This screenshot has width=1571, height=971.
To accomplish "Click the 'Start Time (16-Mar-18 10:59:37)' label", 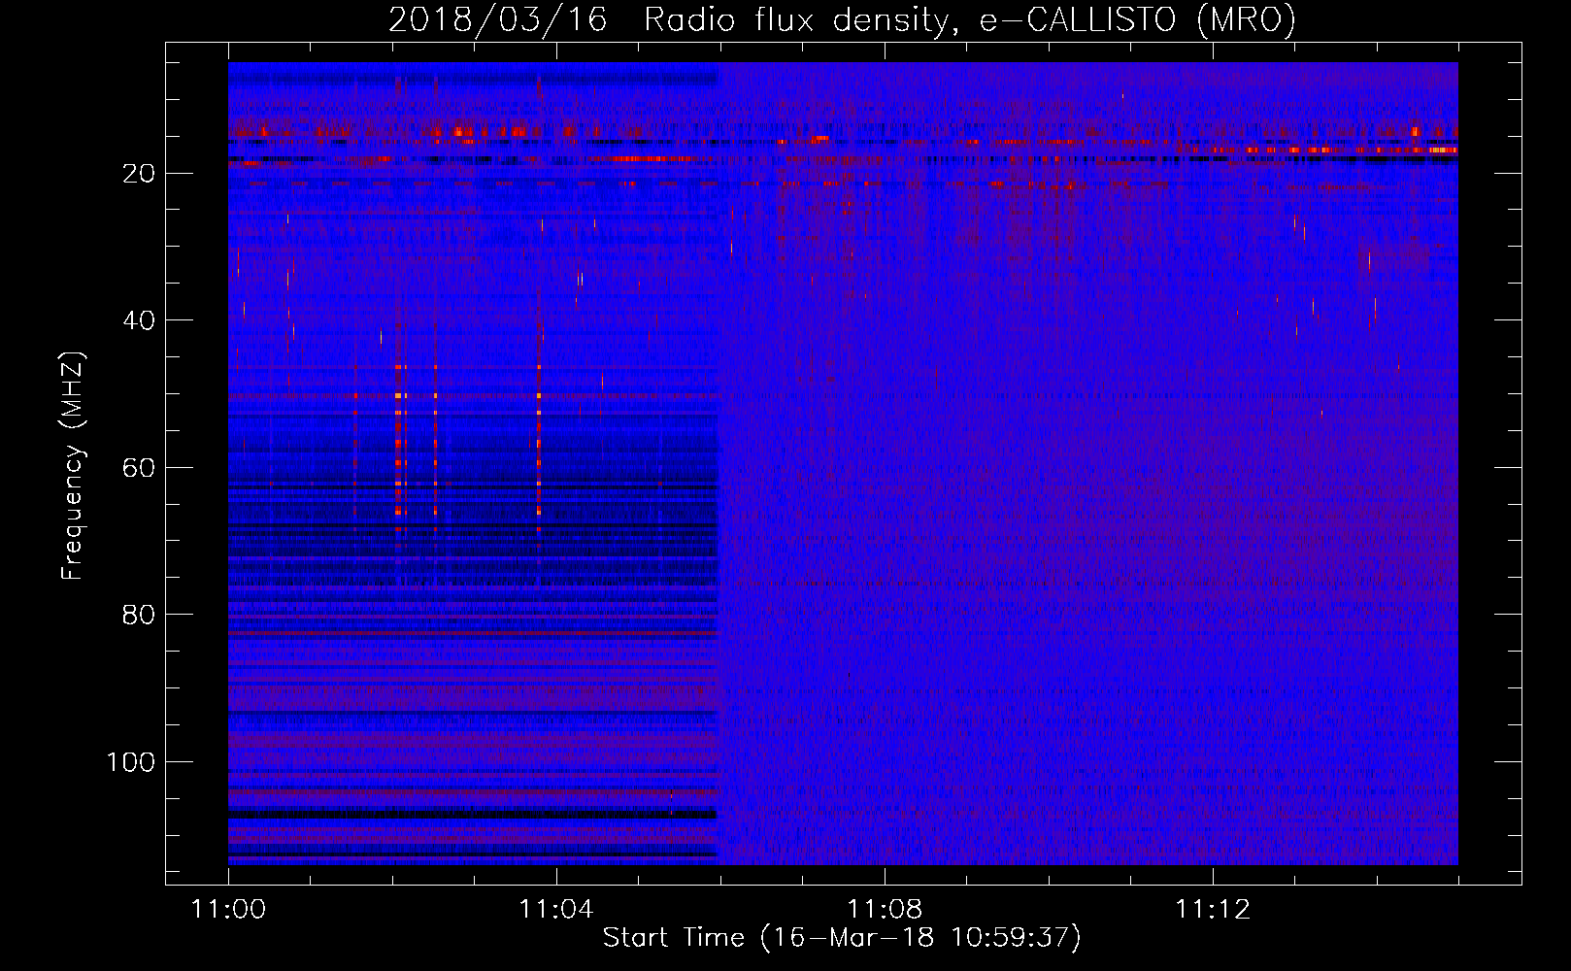I will 842,938.
